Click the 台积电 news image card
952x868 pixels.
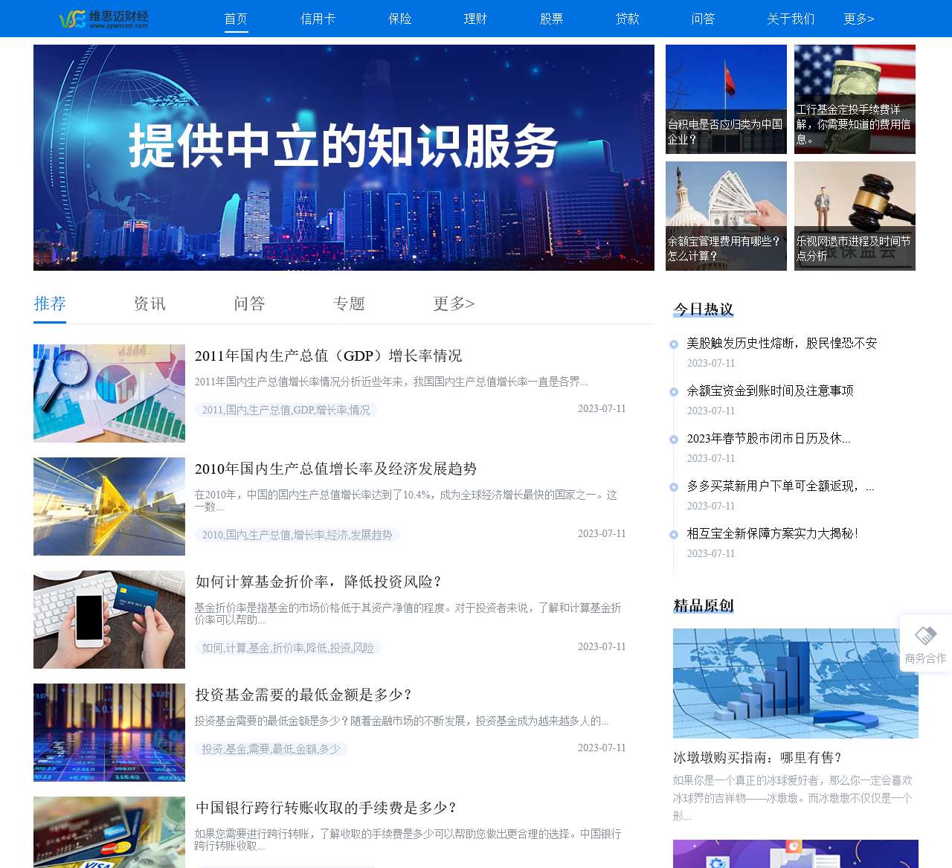pos(726,99)
